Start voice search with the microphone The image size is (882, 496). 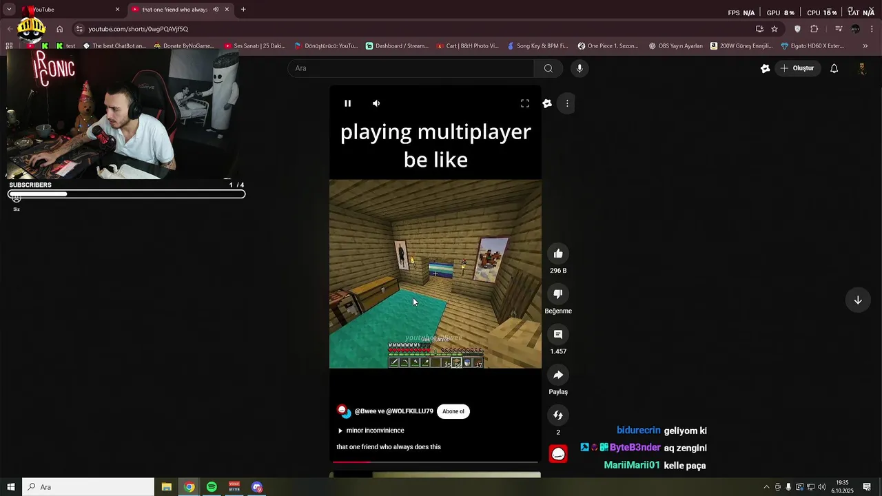580,68
